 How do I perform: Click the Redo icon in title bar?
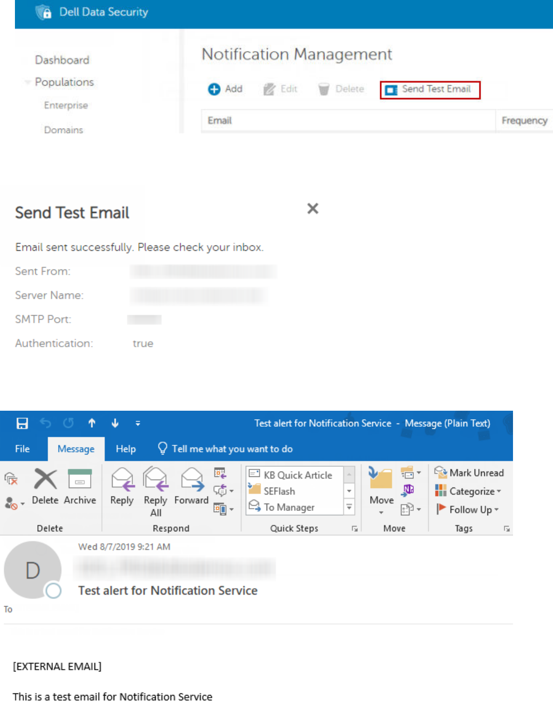pos(68,424)
